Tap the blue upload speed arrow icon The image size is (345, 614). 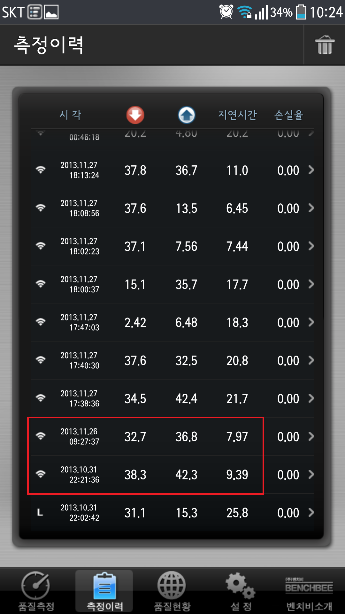point(187,115)
